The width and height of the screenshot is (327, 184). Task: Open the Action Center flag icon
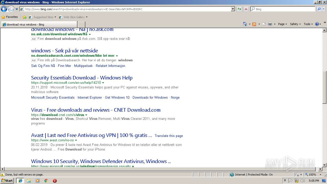point(291,181)
